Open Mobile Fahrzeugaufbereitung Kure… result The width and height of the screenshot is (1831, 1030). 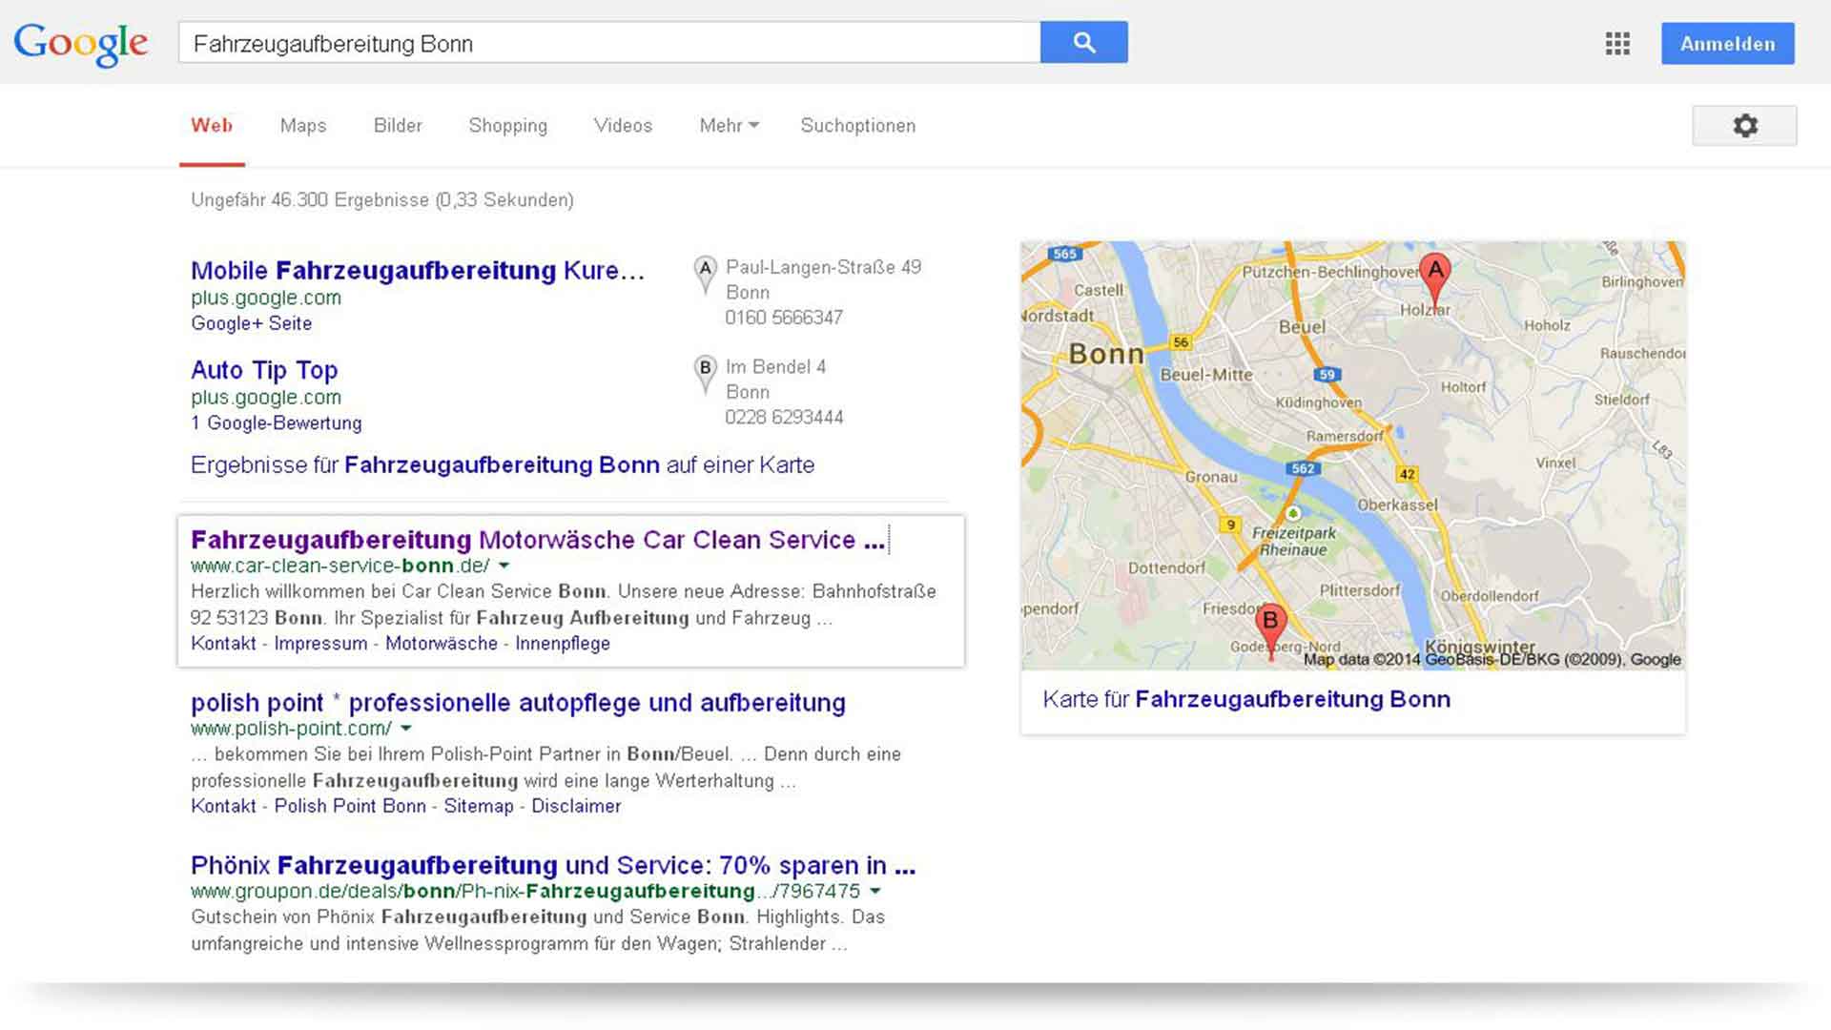point(418,271)
